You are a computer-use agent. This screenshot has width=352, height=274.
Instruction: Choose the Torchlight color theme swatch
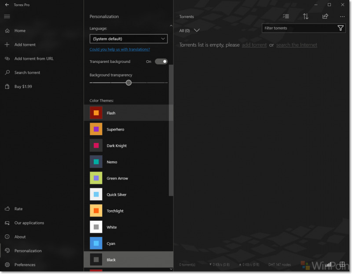96,211
